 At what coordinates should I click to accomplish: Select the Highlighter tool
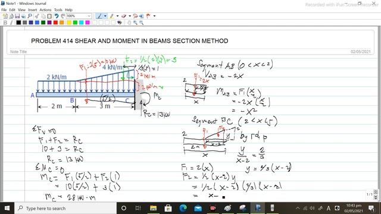coord(111,16)
